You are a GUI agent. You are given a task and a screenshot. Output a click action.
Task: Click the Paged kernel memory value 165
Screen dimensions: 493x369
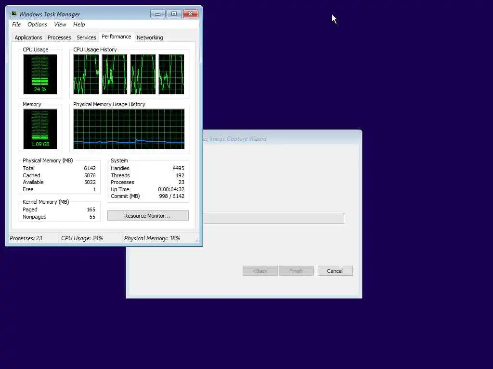pos(91,209)
